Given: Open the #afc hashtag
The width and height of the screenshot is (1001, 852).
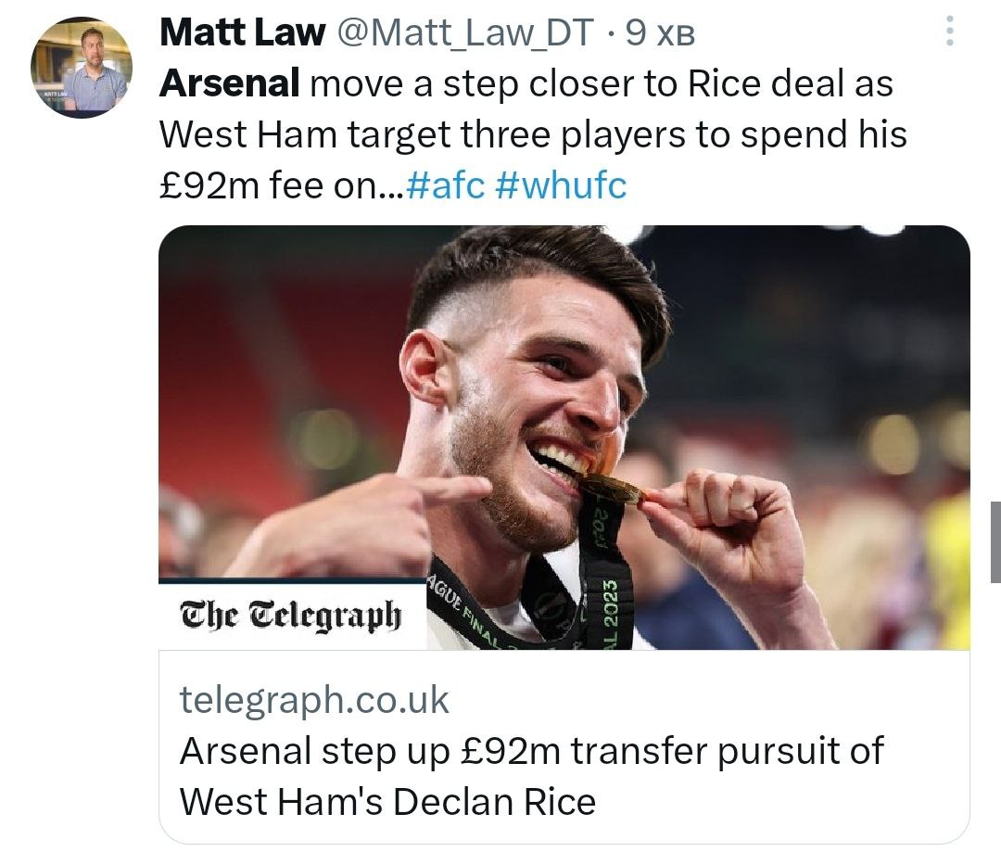Looking at the screenshot, I should [x=446, y=185].
